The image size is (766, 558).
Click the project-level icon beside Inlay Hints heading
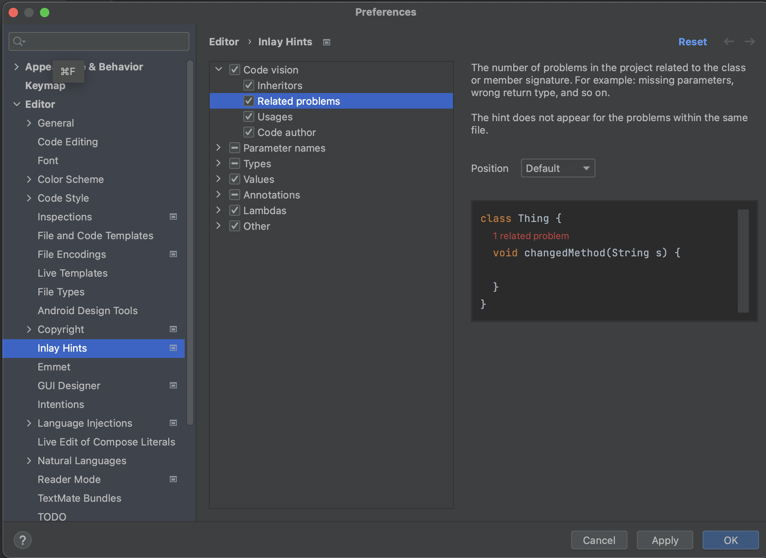click(x=327, y=42)
